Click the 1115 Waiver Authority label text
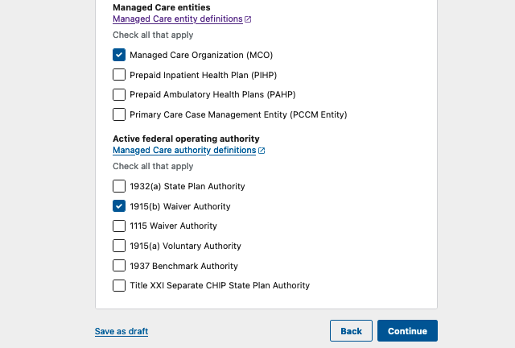Screen dimensions: 515x348 pos(173,226)
